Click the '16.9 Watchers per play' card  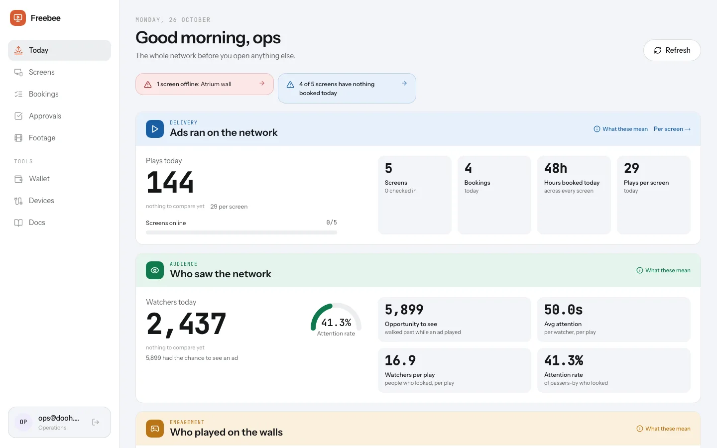tap(455, 370)
